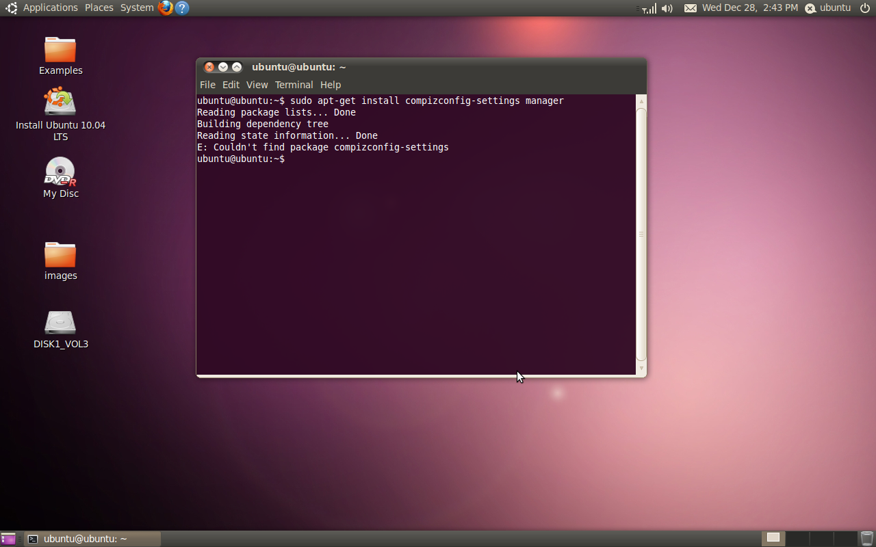Switch to the first workspace
Screen dimensions: 876x547
point(773,538)
